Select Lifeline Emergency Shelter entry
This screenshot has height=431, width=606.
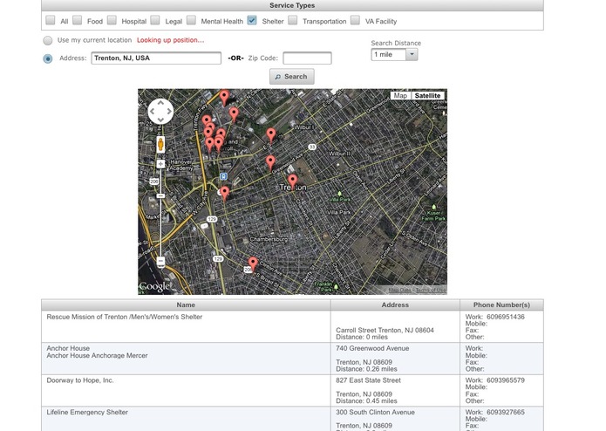pos(87,413)
